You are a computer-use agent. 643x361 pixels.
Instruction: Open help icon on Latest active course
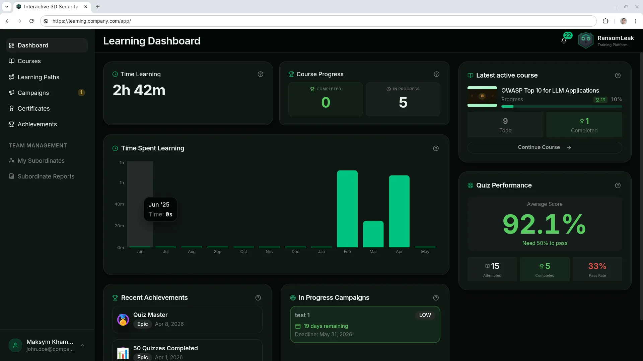click(618, 76)
